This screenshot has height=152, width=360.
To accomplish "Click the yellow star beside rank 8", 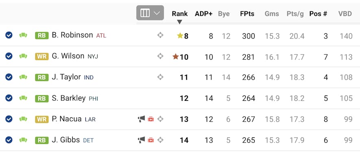I will 180,35.
